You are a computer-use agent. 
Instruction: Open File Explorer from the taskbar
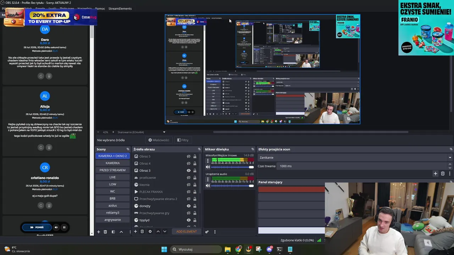click(228, 249)
